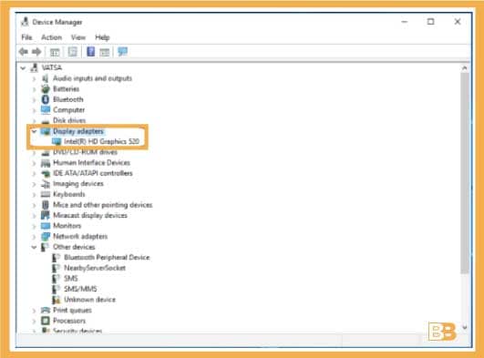Click the Network adapters icon
The width and height of the screenshot is (484, 358).
(46, 237)
